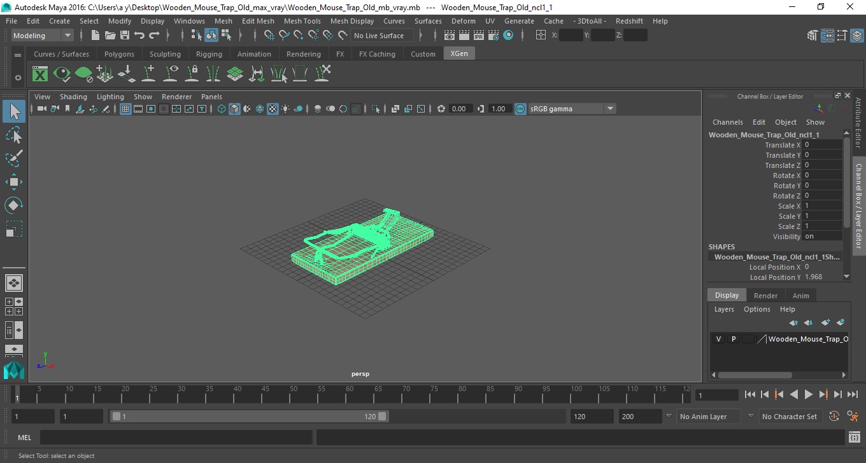Click the Undo arrow icon

139,36
